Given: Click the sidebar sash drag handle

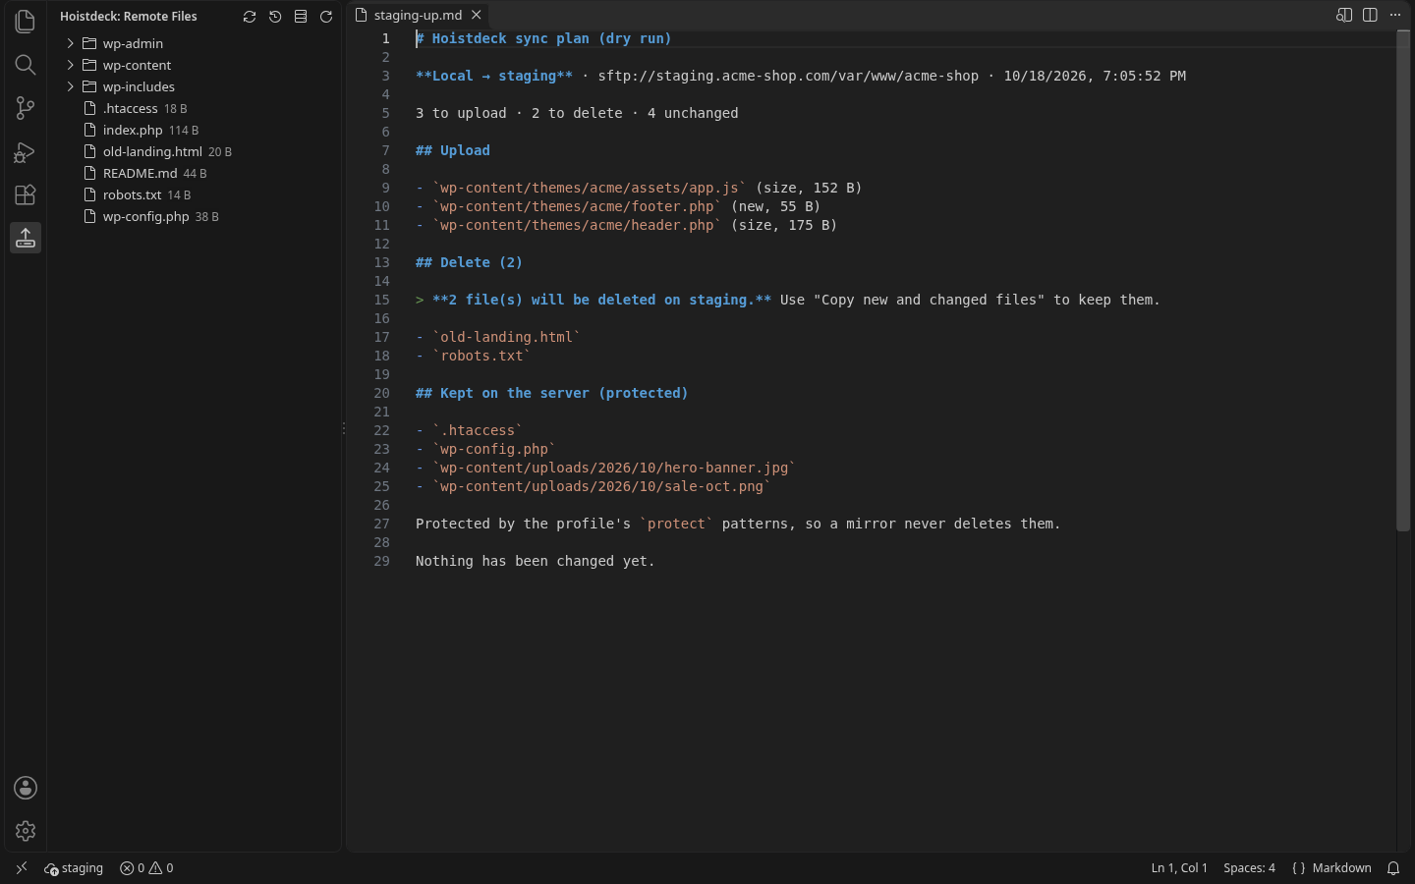Looking at the screenshot, I should pos(344,428).
